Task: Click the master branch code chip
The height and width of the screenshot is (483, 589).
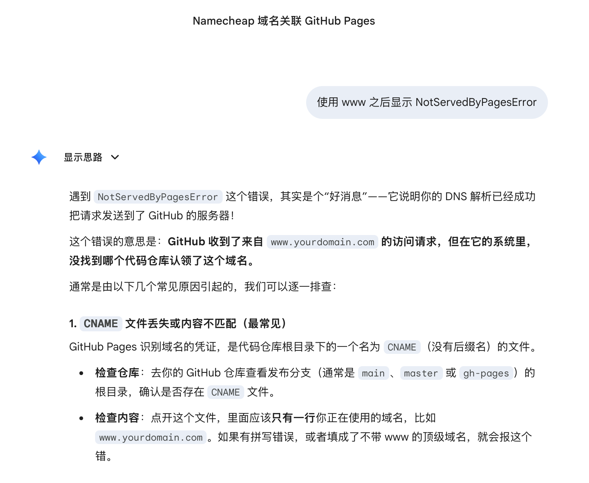Action: click(x=421, y=373)
